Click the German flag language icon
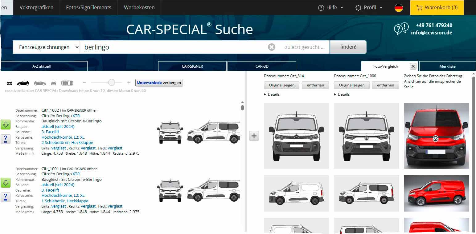This screenshot has height=234, width=476. (399, 8)
